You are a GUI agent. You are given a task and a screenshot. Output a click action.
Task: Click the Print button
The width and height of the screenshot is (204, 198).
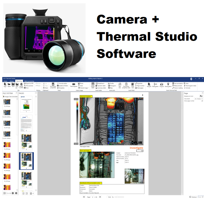tap(26, 88)
